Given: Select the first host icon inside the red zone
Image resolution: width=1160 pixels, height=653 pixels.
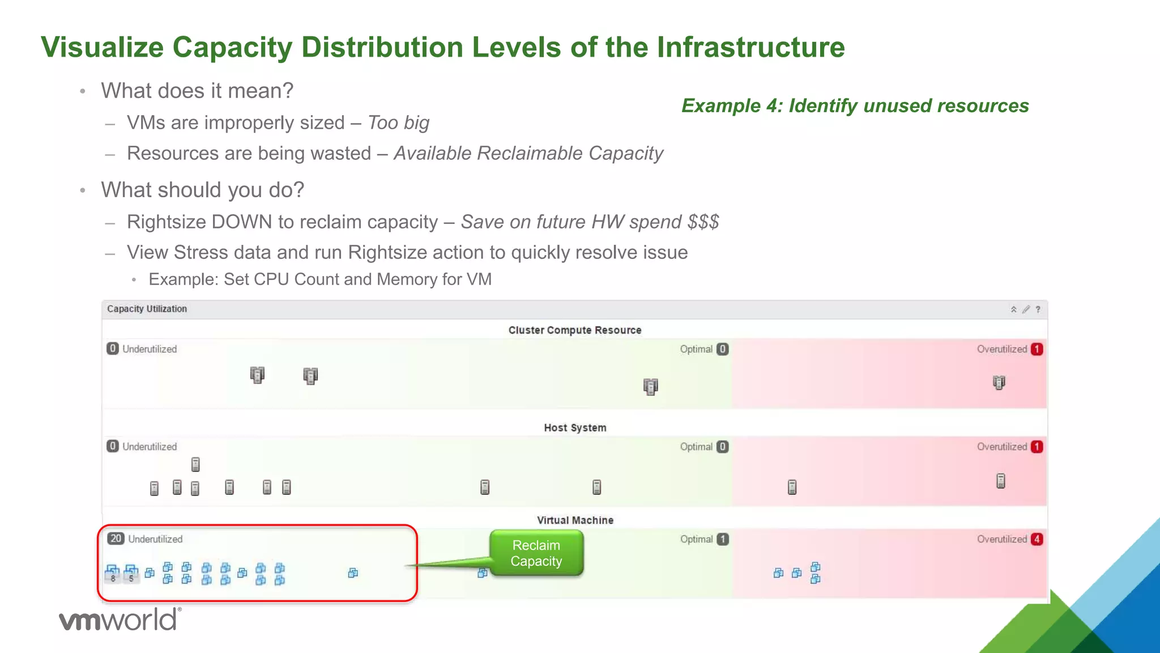Looking at the screenshot, I should [x=792, y=487].
